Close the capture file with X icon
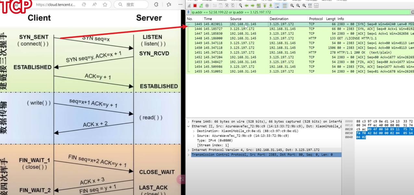414x195 pixels. click(227, 6)
